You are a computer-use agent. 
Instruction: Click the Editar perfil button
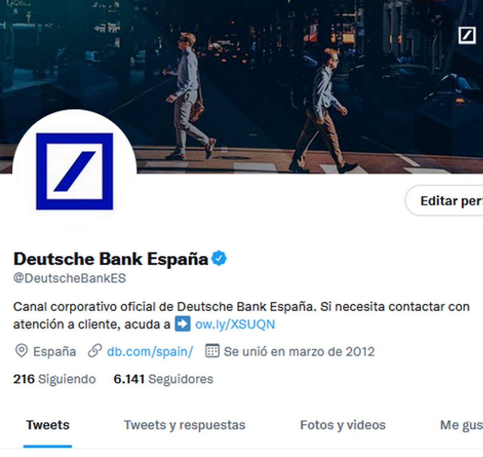click(x=444, y=201)
